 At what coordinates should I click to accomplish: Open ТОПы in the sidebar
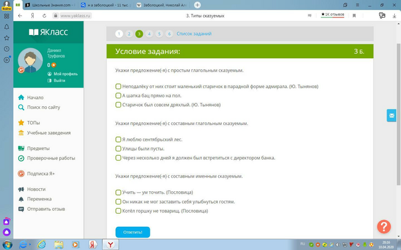tap(29, 122)
